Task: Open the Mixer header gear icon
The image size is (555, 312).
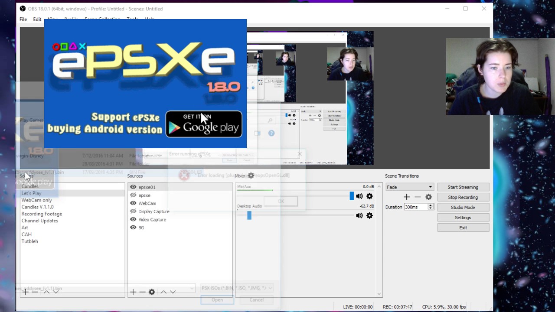Action: point(251,175)
